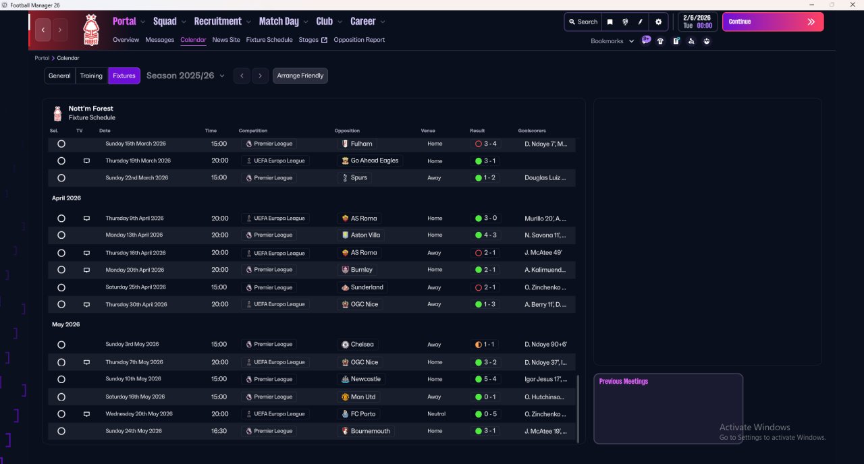
Task: Click the 2/6/2026 date and time box
Action: pos(697,22)
